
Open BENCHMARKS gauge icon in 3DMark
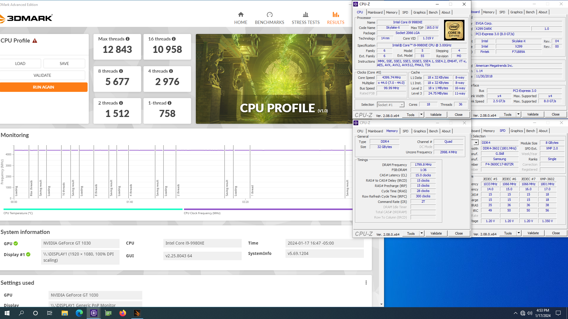pyautogui.click(x=269, y=14)
